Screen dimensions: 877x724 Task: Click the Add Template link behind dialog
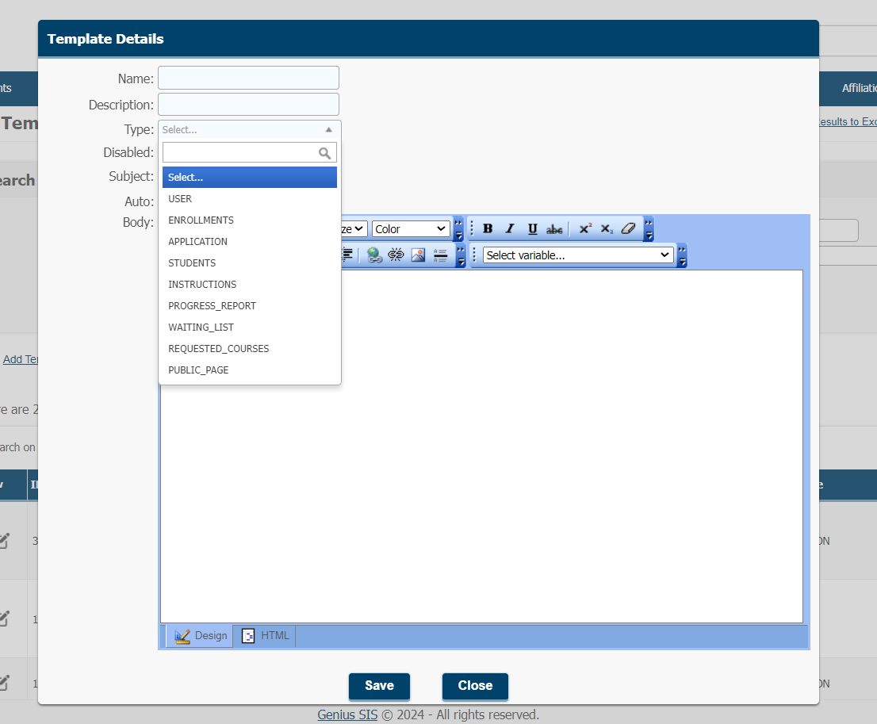coord(20,359)
